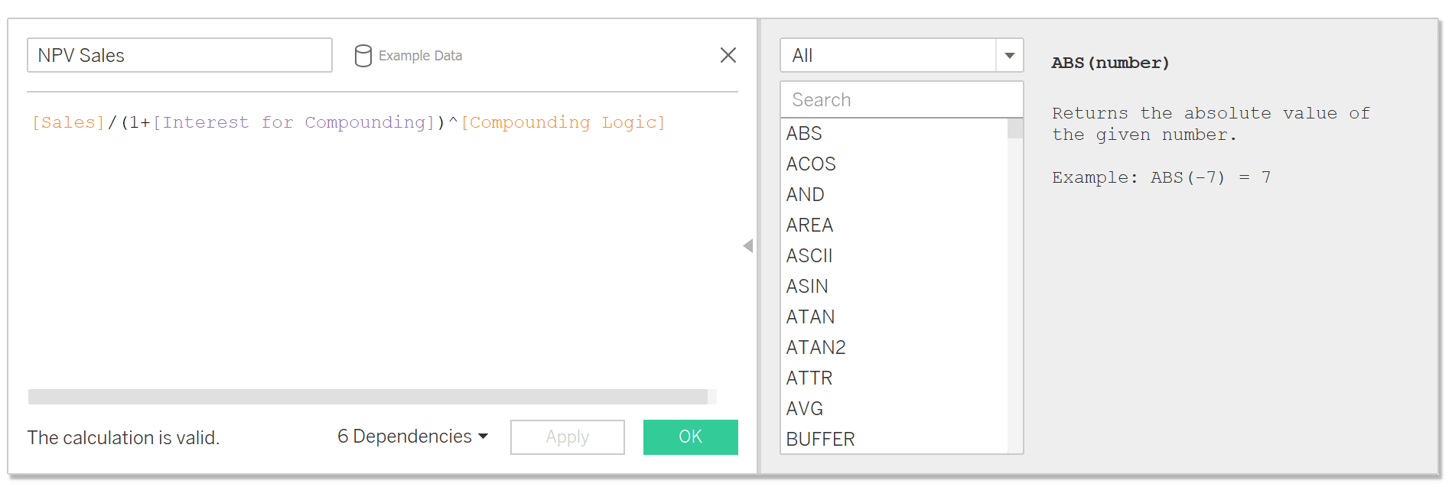
Task: Click the function list scrollbar thumb
Action: (1015, 128)
